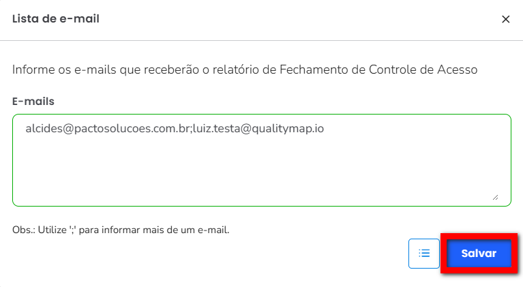The width and height of the screenshot is (523, 287).
Task: Click the pactosolucoes.com.br domain text
Action: tap(132, 129)
